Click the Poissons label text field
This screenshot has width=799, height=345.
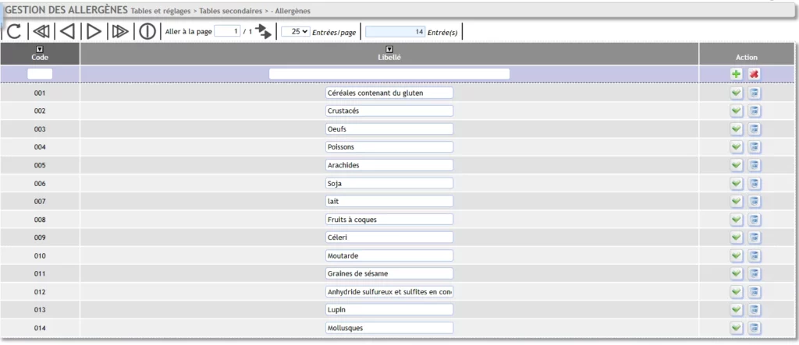[x=389, y=147]
